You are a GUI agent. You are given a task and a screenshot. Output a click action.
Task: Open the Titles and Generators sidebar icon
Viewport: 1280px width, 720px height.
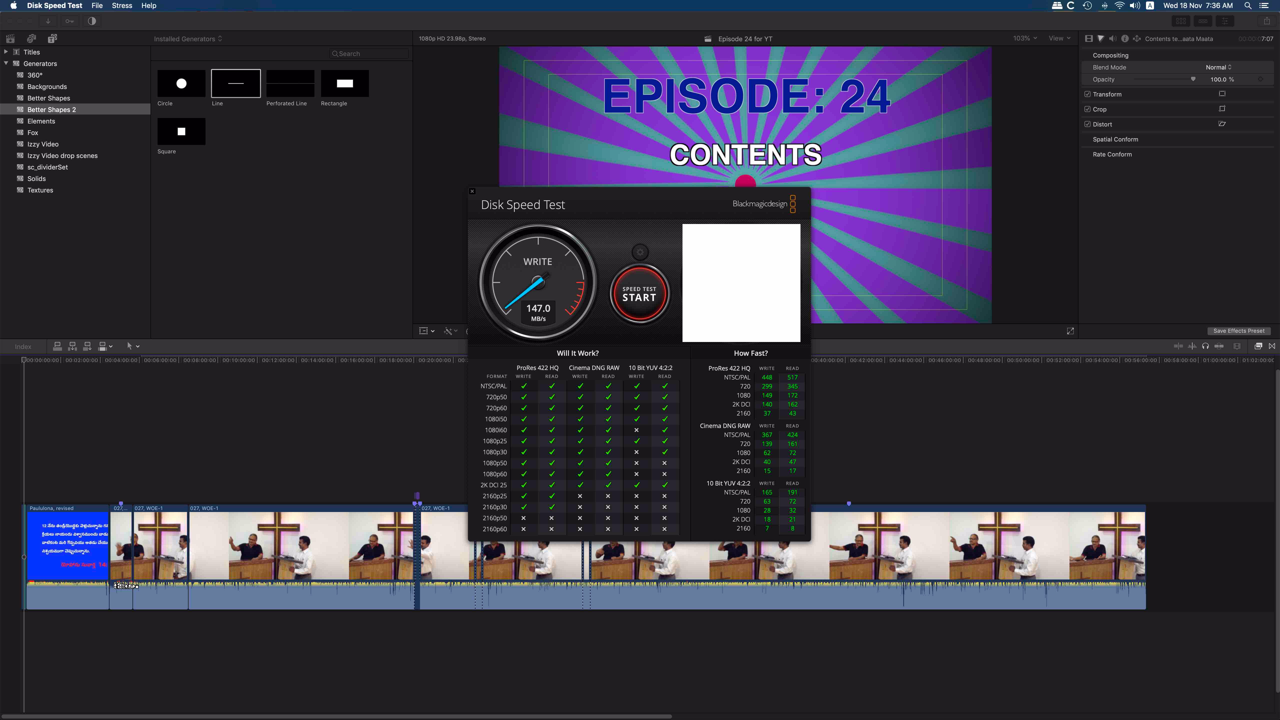tap(52, 38)
